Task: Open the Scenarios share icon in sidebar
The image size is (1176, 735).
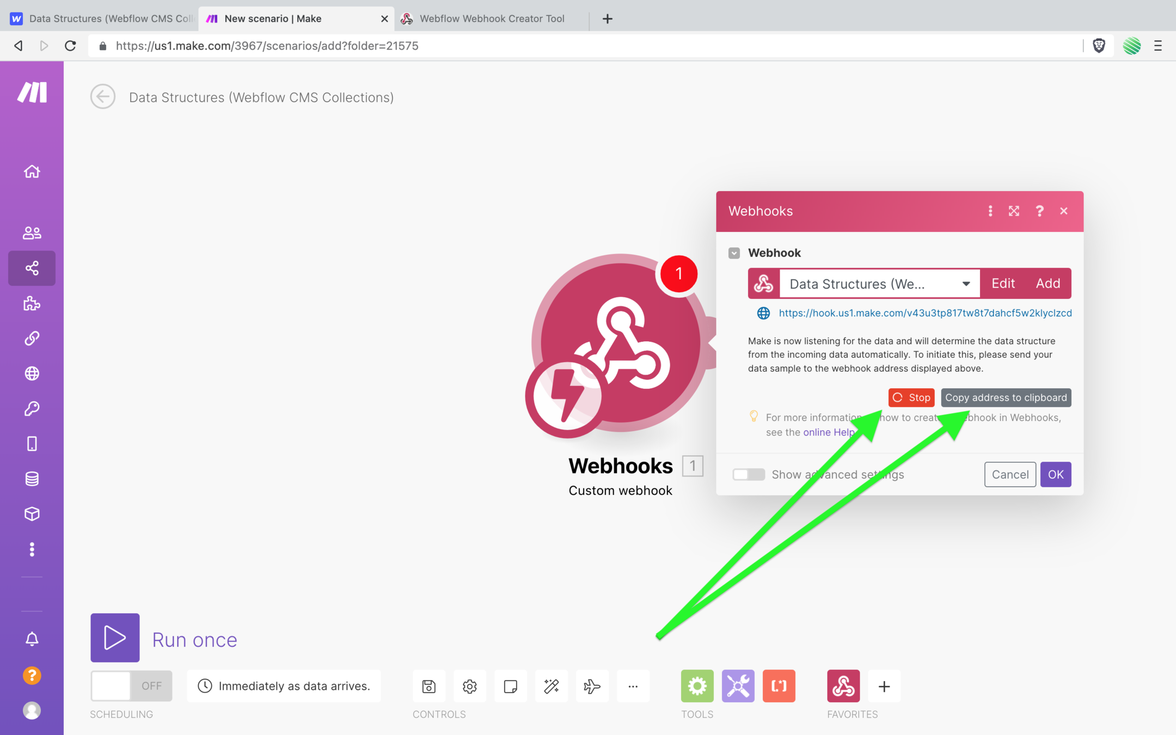Action: [x=32, y=268]
